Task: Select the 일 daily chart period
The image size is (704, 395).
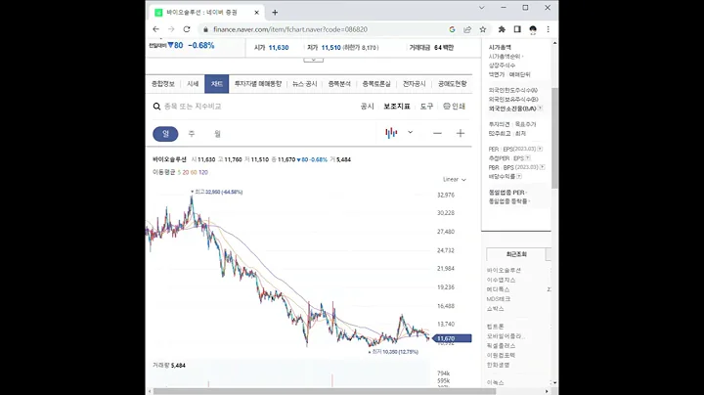Action: point(165,134)
